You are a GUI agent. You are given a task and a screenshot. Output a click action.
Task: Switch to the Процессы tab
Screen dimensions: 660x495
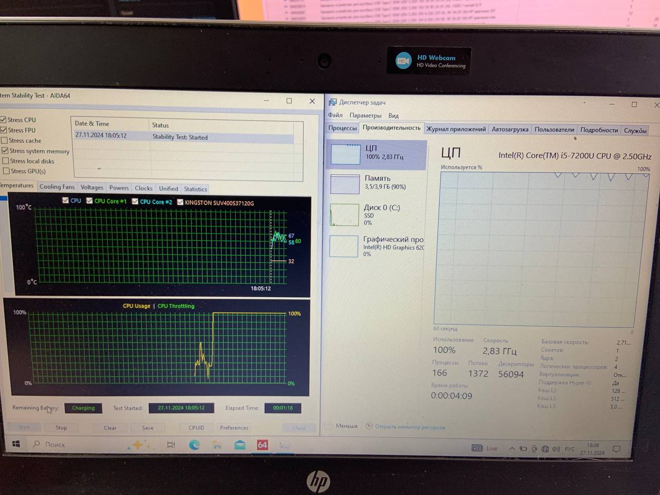pyautogui.click(x=342, y=128)
